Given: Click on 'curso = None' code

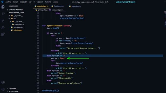Looking at the screenshot, I should tap(58, 58).
